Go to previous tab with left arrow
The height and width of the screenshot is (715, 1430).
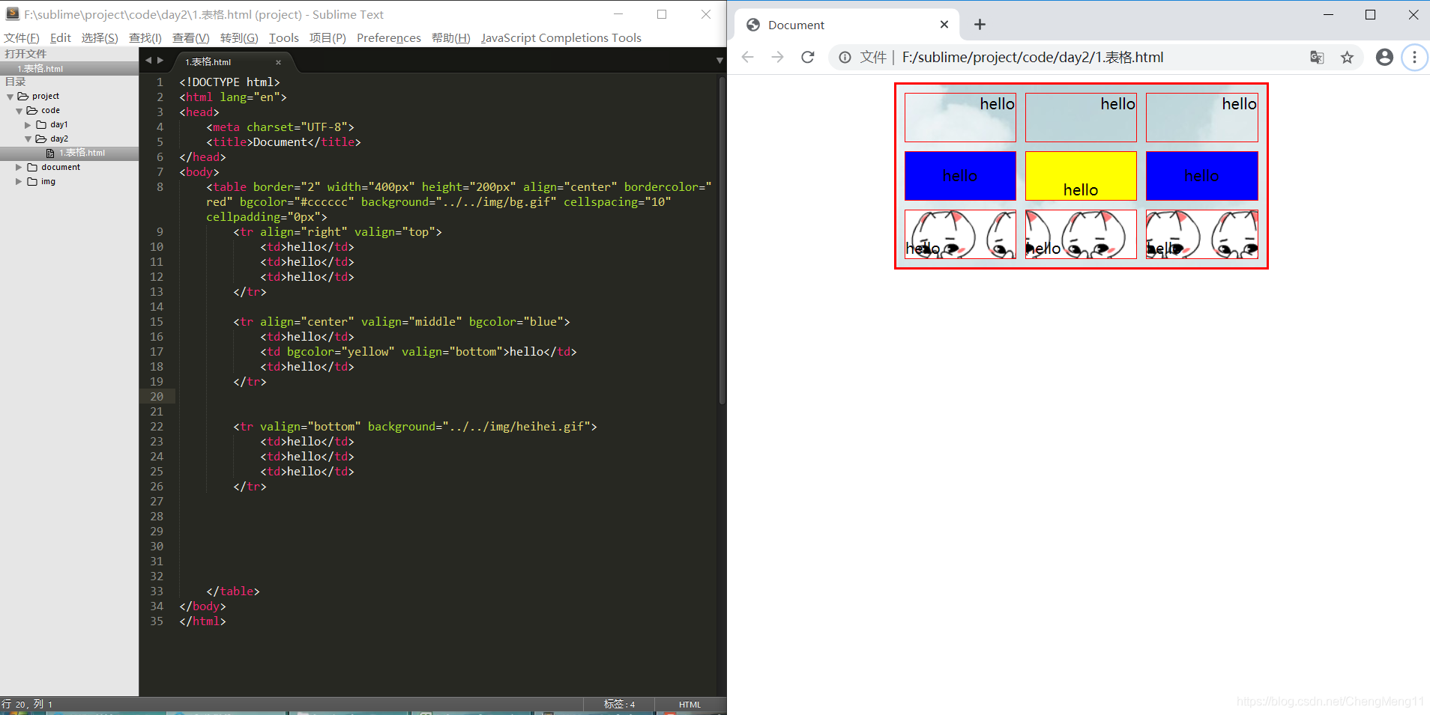click(148, 61)
